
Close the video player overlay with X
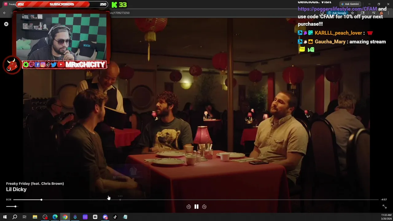point(6,24)
